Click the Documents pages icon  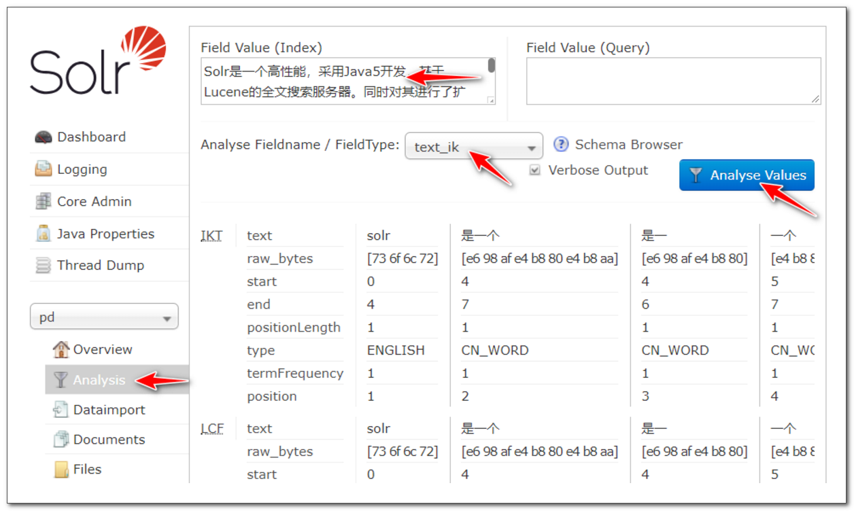click(61, 440)
